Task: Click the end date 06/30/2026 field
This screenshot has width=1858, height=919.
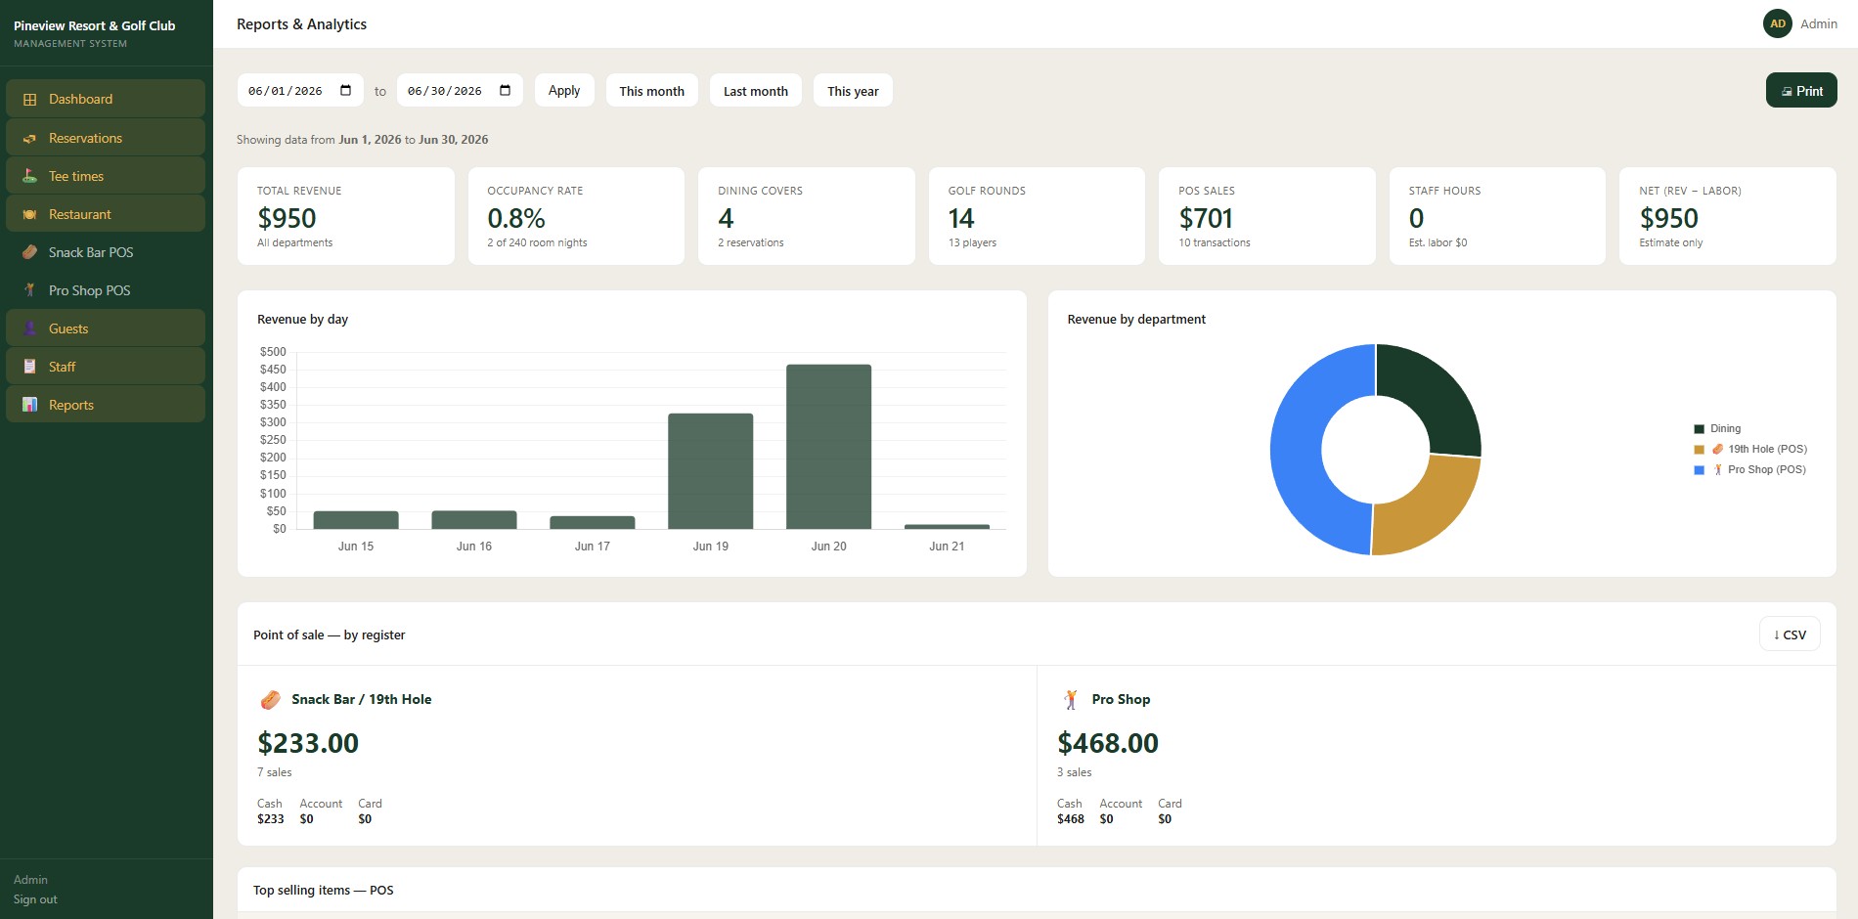Action: pyautogui.click(x=460, y=91)
